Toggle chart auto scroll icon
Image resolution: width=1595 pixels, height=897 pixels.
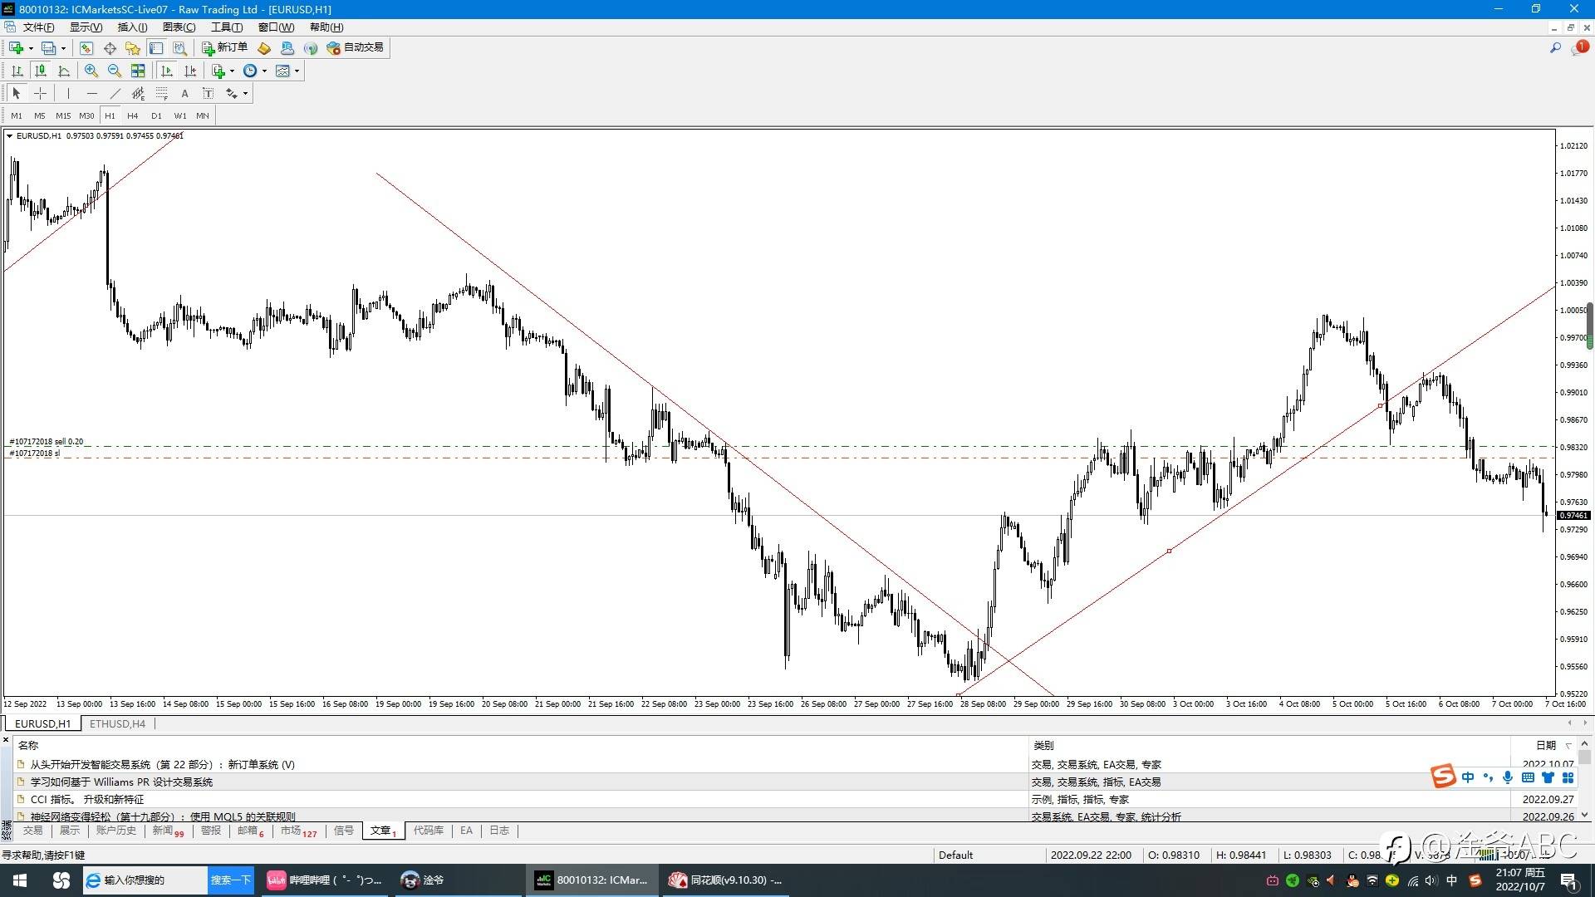[167, 71]
